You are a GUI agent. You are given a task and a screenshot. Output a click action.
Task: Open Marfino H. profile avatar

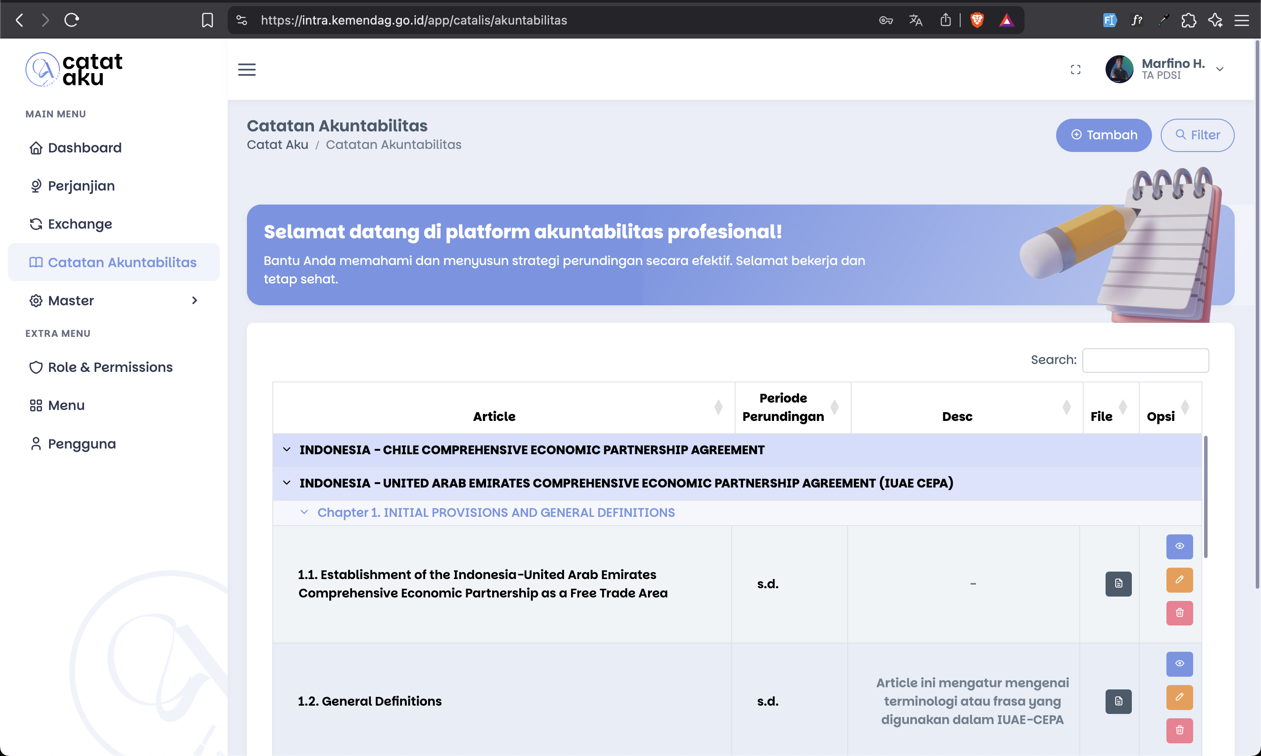pyautogui.click(x=1119, y=69)
